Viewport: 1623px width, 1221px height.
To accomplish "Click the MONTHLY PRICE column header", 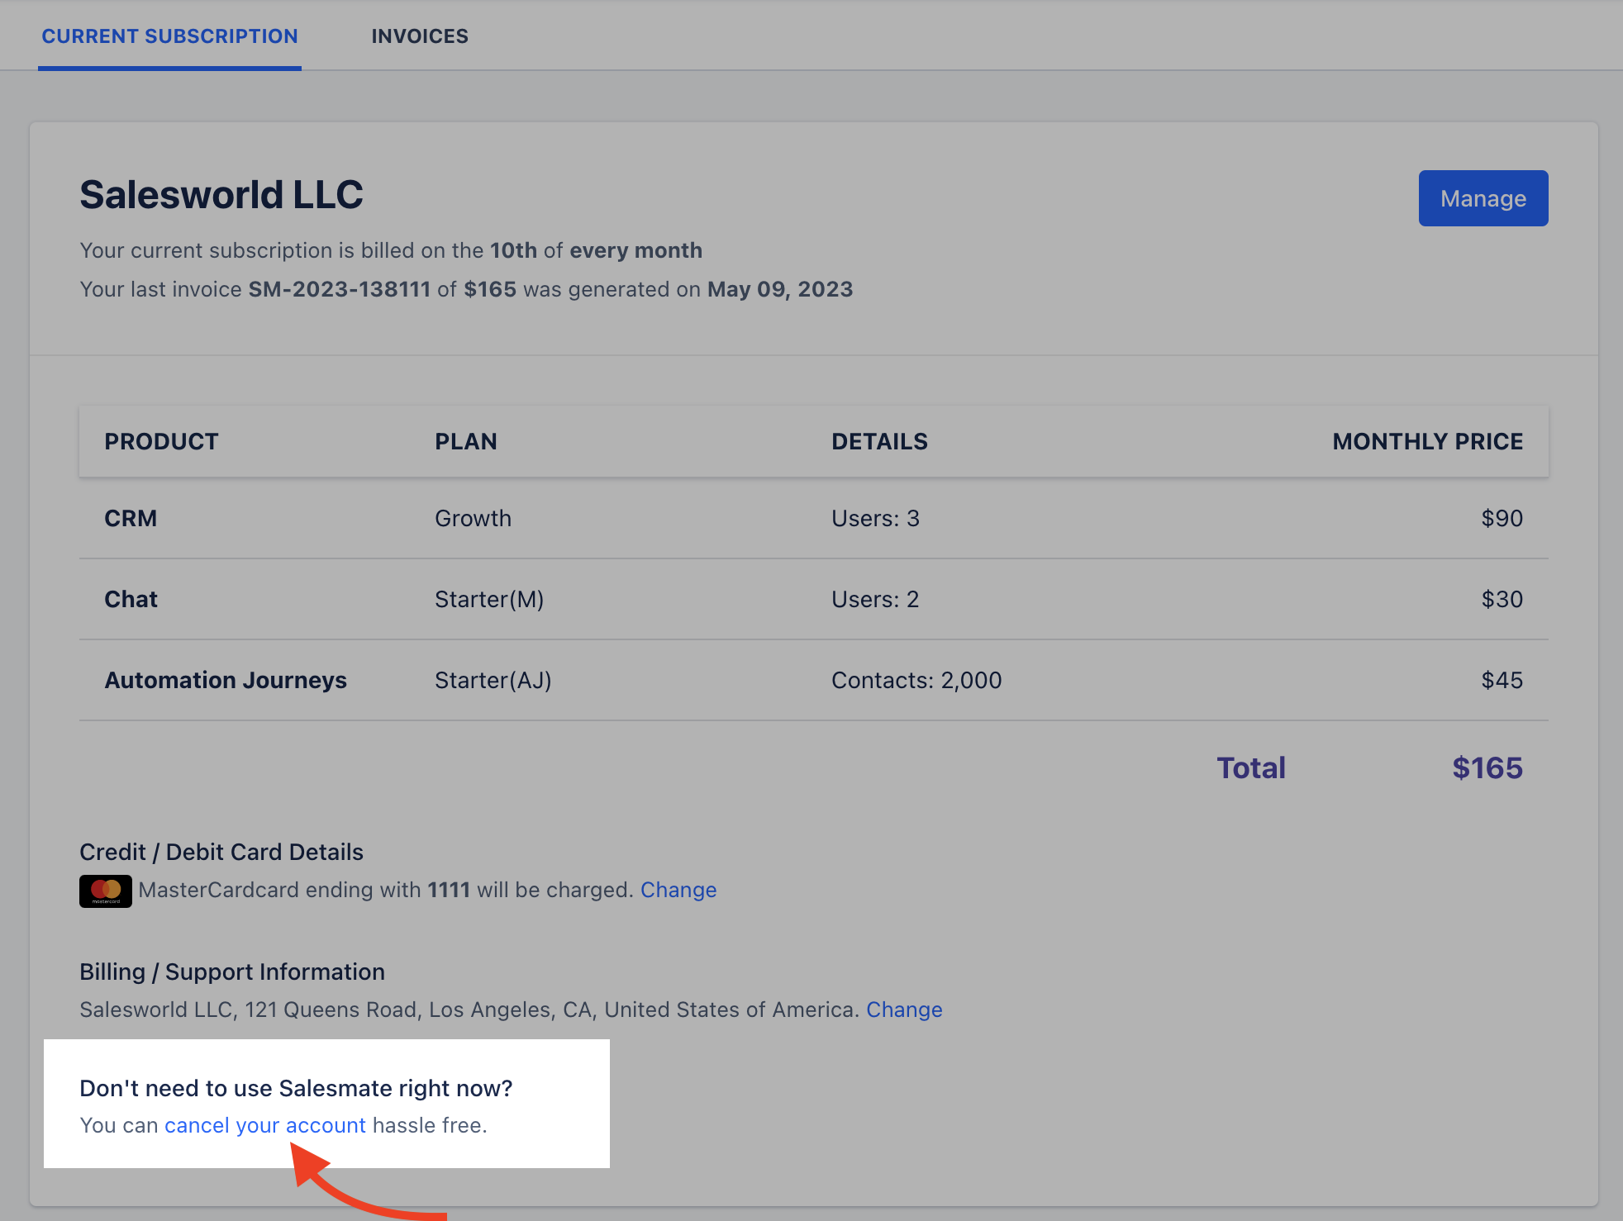I will tap(1427, 441).
